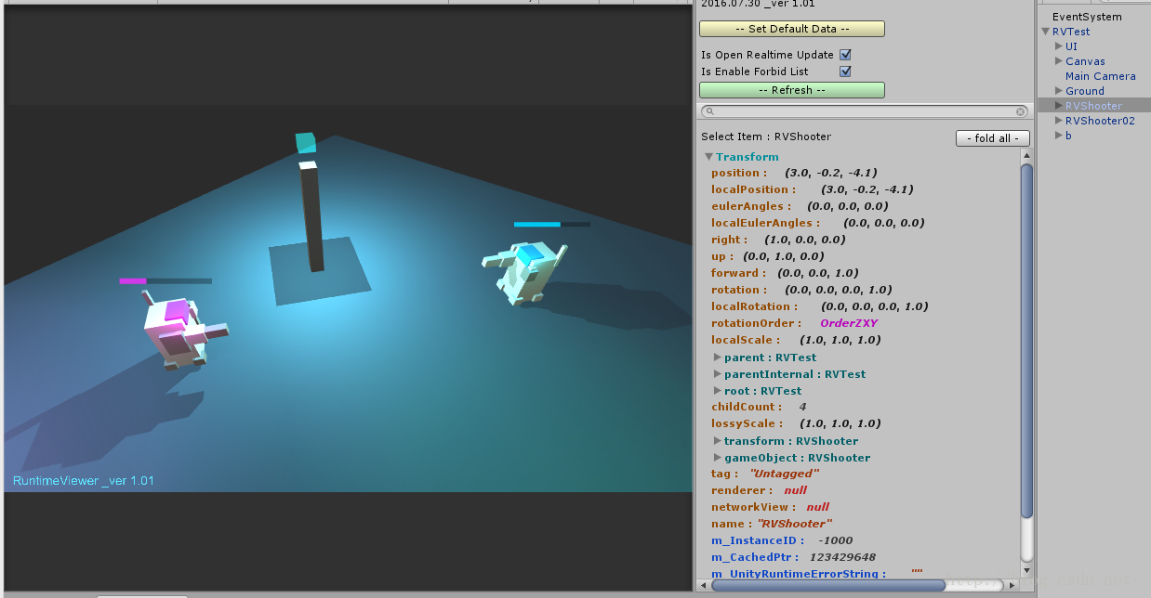Uncheck Is Enable Forbid List
This screenshot has height=598, width=1151.
coord(845,71)
